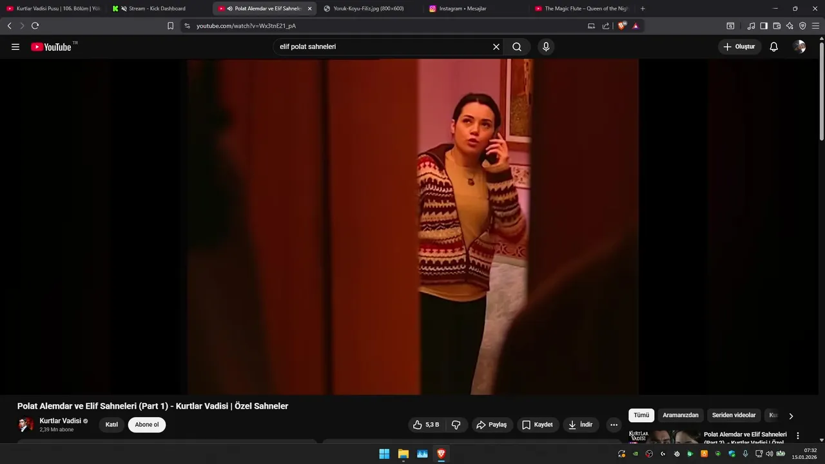The image size is (825, 464).
Task: Click the browser address bar URL
Action: [x=246, y=26]
